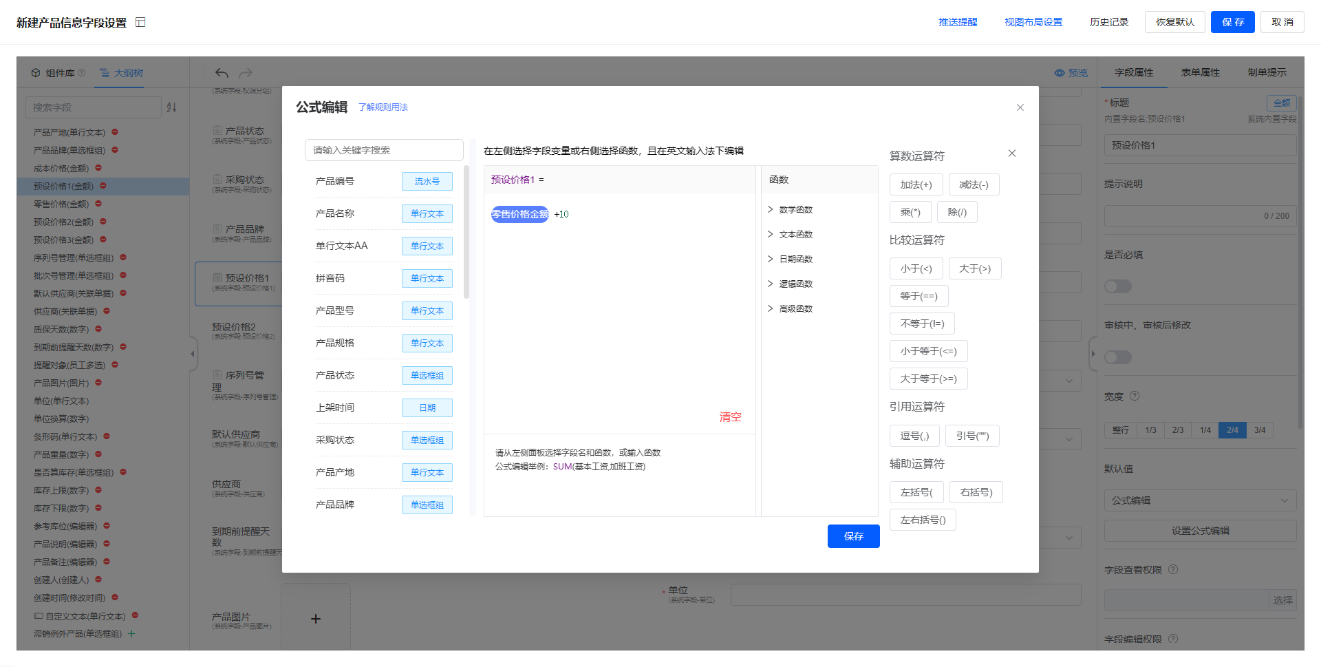Open the 默认值 公式编辑 dropdown
The height and width of the screenshot is (667, 1321).
(x=1200, y=500)
